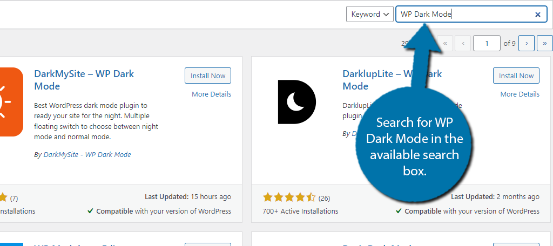Screen dimensions: 553x246
Task: Open the Keyword search type dropdown
Action: tap(369, 15)
